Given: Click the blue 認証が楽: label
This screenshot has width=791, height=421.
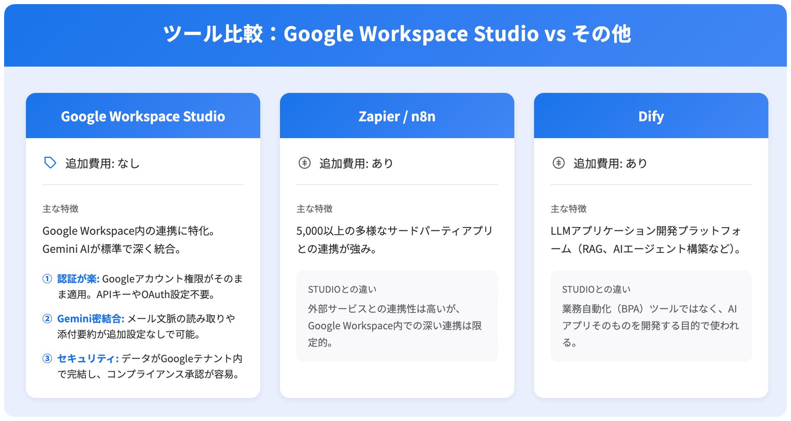Looking at the screenshot, I should pyautogui.click(x=78, y=279).
